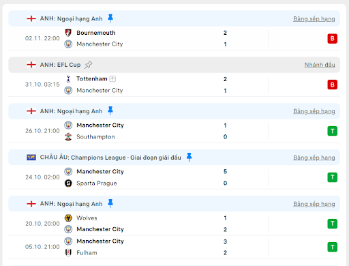The width and height of the screenshot is (349, 266).
Task: Unpin the first Ngoại hạng Anh league pin
Action: click(110, 18)
